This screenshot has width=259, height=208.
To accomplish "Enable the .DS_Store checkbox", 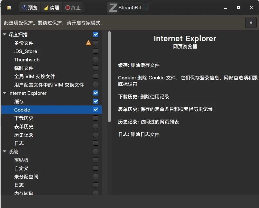I will point(96,51).
